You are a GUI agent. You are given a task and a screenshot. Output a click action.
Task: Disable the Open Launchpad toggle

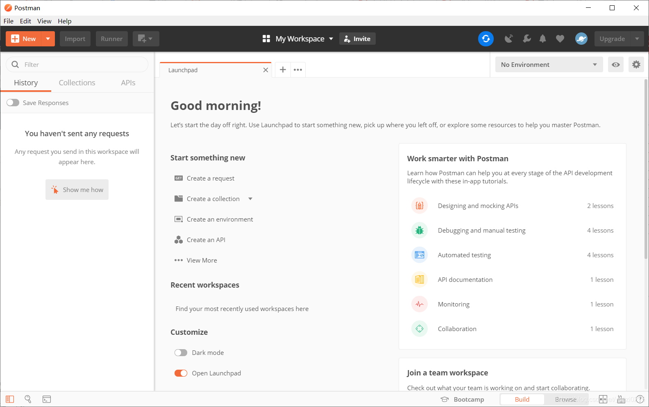pyautogui.click(x=181, y=373)
